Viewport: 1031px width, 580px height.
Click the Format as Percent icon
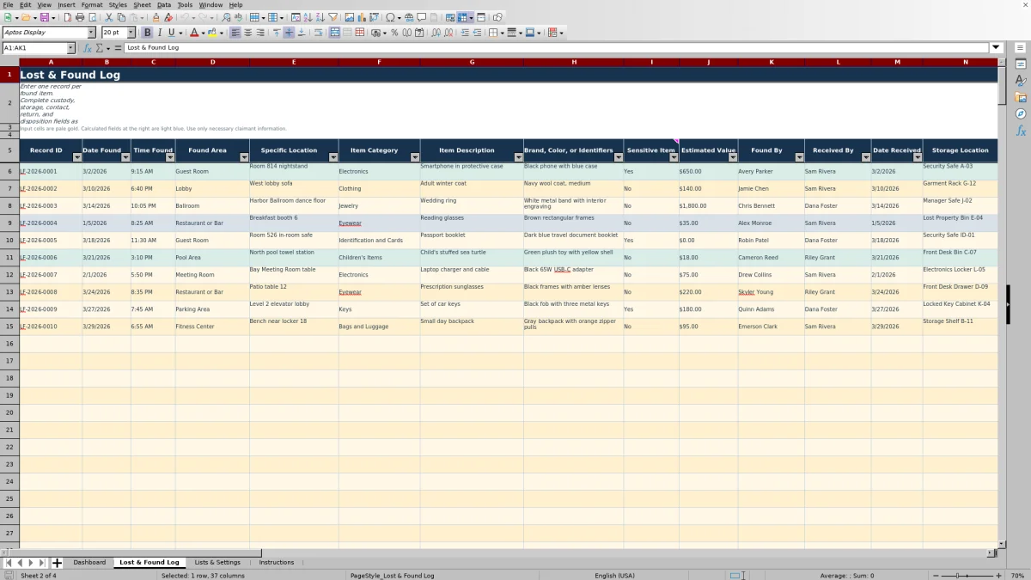point(394,33)
